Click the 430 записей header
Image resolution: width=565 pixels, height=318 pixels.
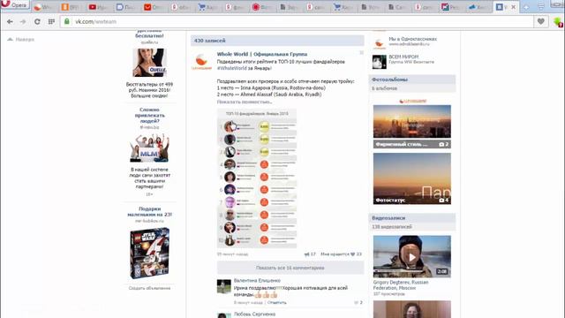[277, 41]
